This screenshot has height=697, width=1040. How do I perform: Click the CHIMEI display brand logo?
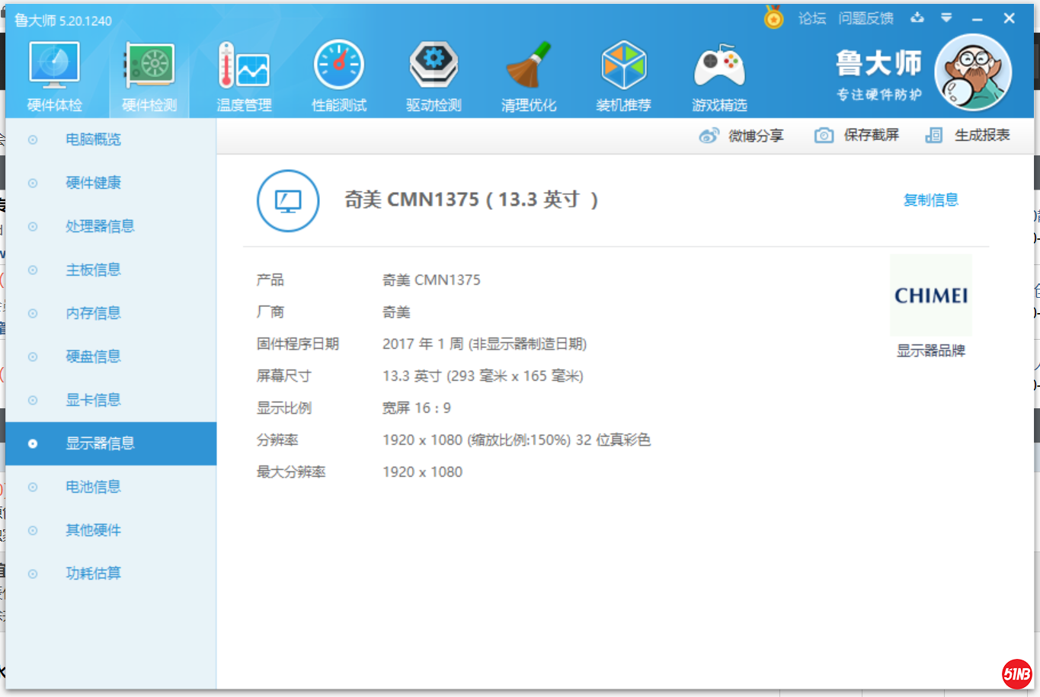click(930, 296)
